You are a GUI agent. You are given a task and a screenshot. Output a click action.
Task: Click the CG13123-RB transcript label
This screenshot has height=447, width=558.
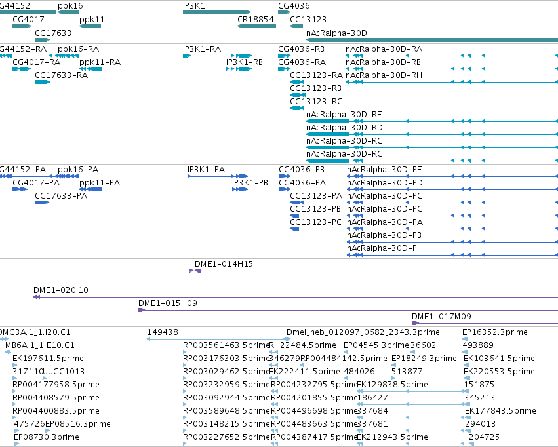[x=315, y=88]
